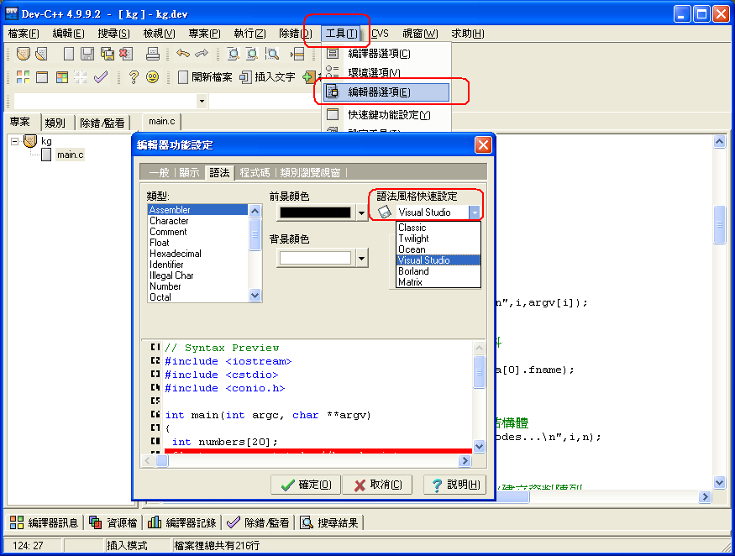The height and width of the screenshot is (556, 735).
Task: Select Borland in the style list
Action: click(x=438, y=271)
